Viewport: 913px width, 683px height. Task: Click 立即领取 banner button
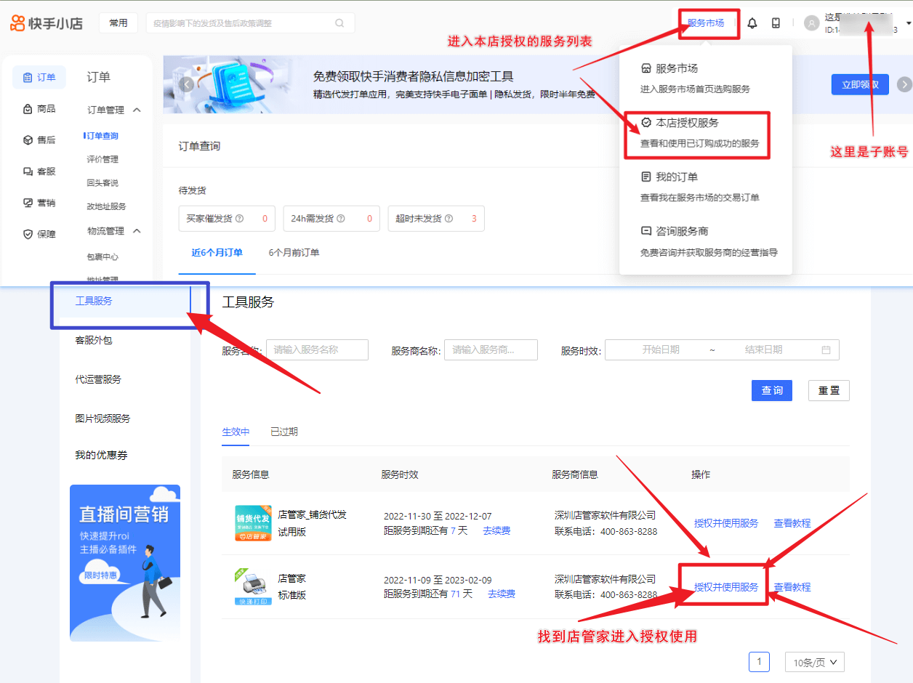click(x=860, y=84)
